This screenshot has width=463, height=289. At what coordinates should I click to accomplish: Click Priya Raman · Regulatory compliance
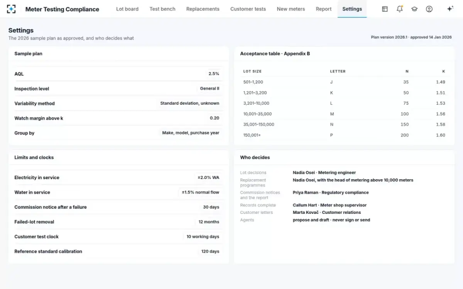click(x=331, y=193)
